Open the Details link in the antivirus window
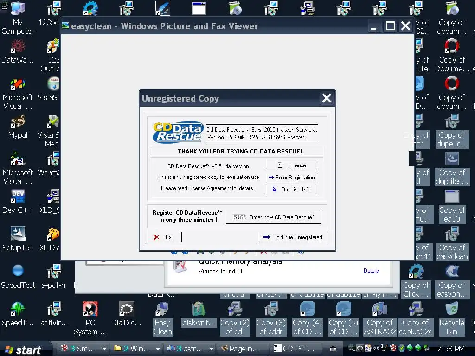The image size is (475, 356). click(x=371, y=271)
